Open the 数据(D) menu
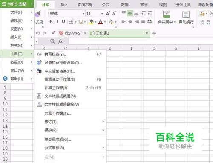213x163 pixels. tap(17, 62)
